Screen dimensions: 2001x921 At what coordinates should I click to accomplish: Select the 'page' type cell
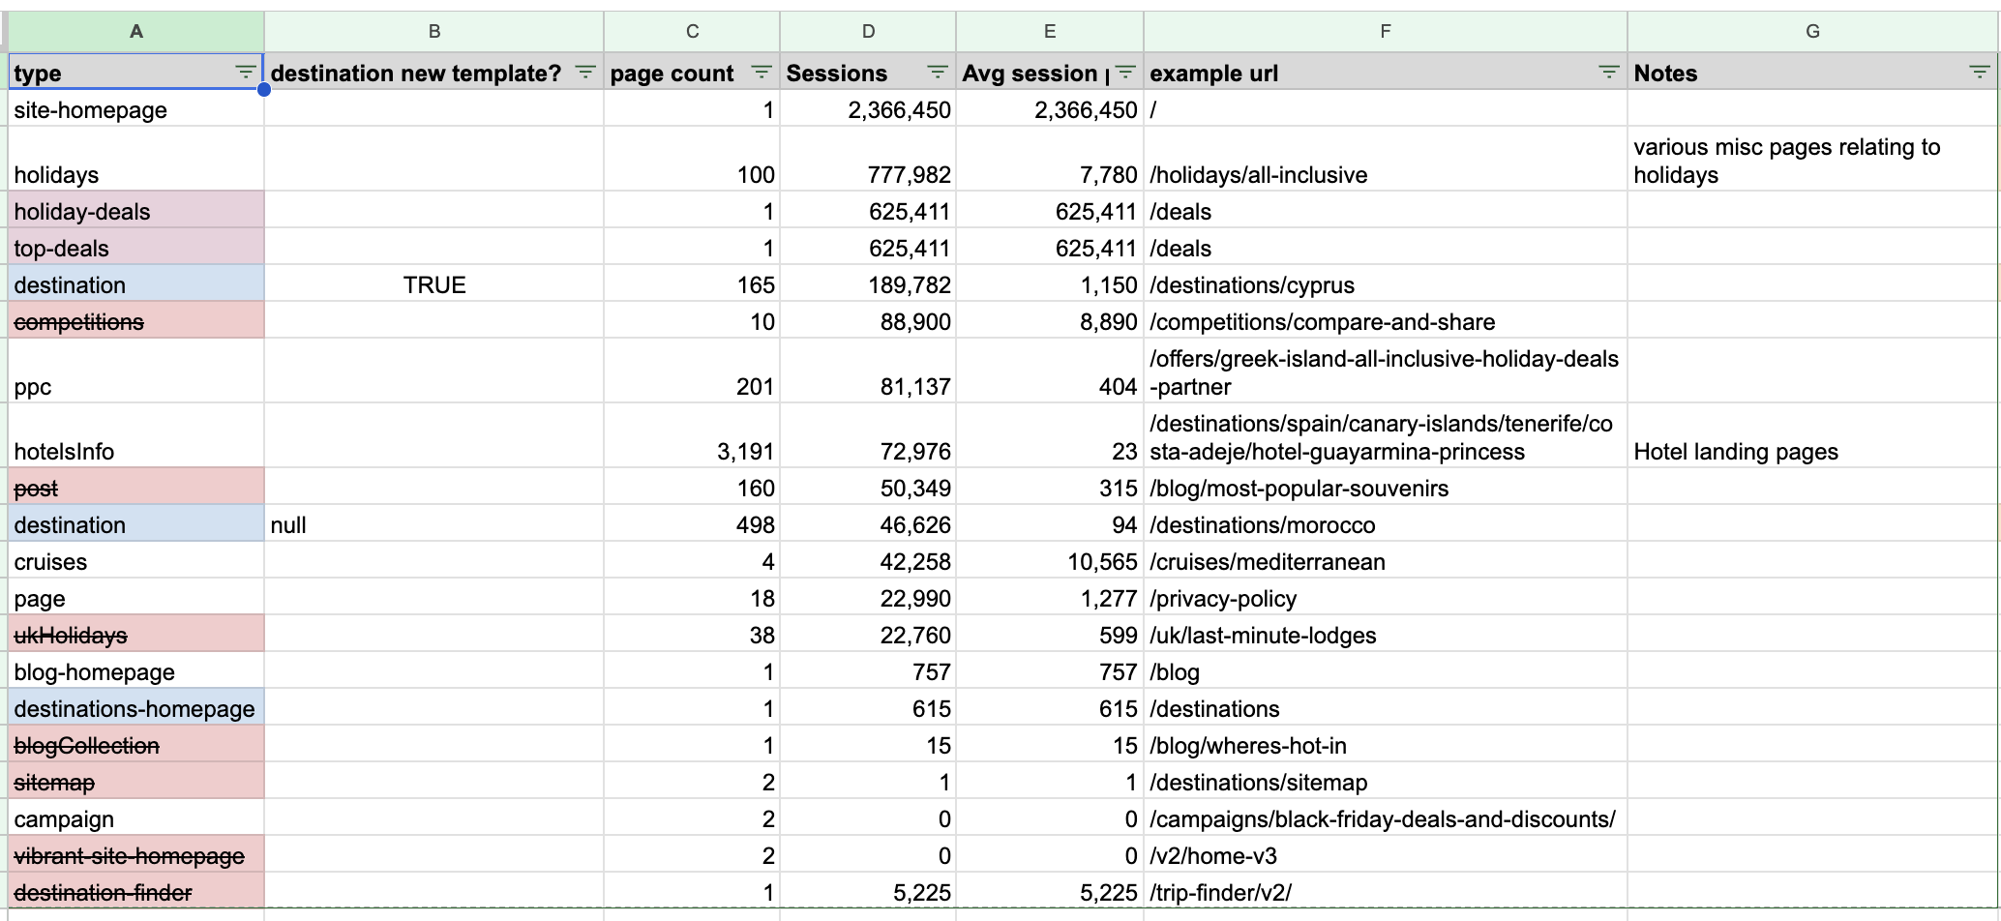[x=136, y=598]
